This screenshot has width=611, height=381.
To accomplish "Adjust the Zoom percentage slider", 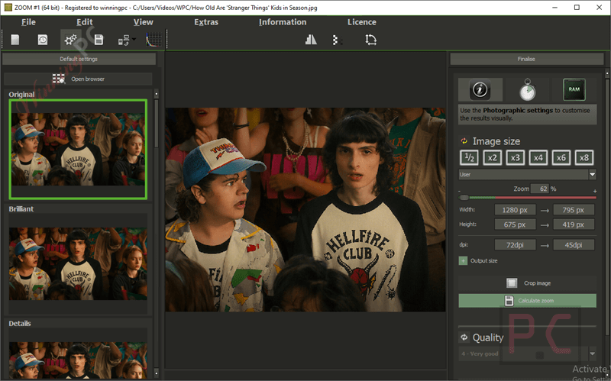I will click(x=464, y=198).
